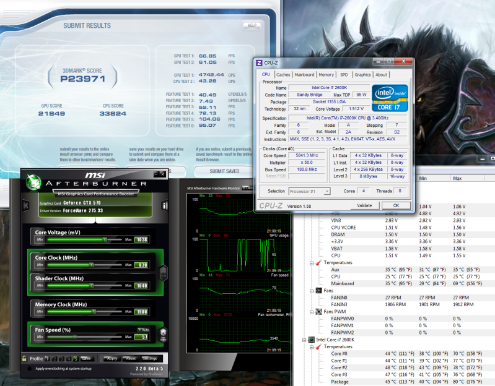
Task: Toggle the core/shader clock link icon
Action: click(163, 272)
